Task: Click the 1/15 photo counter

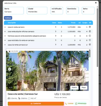Action: pyautogui.click(x=11, y=87)
